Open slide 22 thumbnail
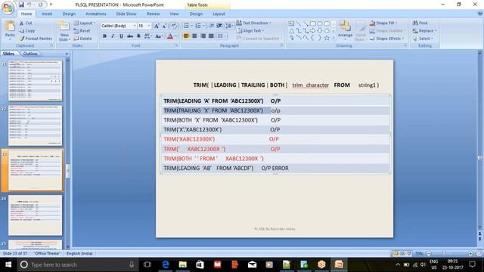Image resolution: width=484 pixels, height=272 pixels. coord(36,125)
